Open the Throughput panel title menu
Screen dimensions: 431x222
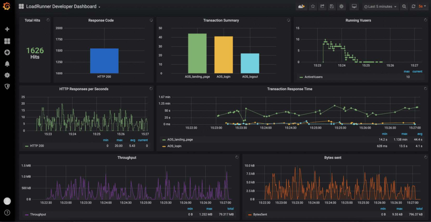(x=127, y=158)
